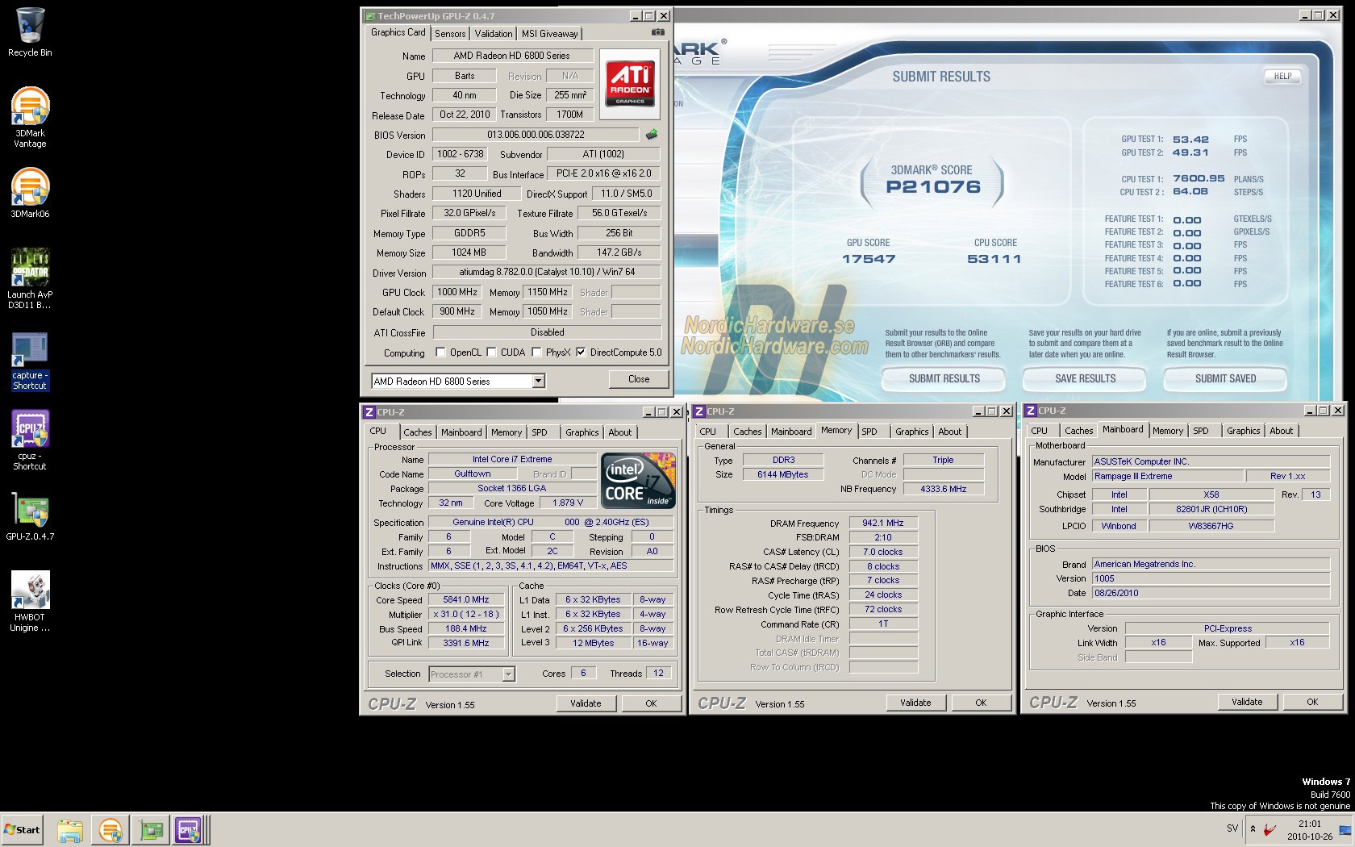This screenshot has width=1355, height=847.
Task: Click the Windows Start button
Action: click(22, 829)
